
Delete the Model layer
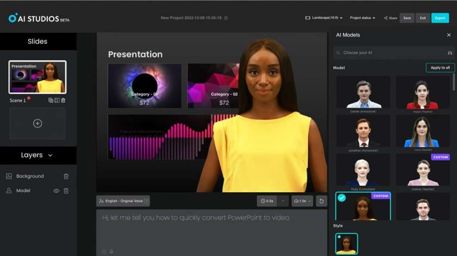point(66,191)
